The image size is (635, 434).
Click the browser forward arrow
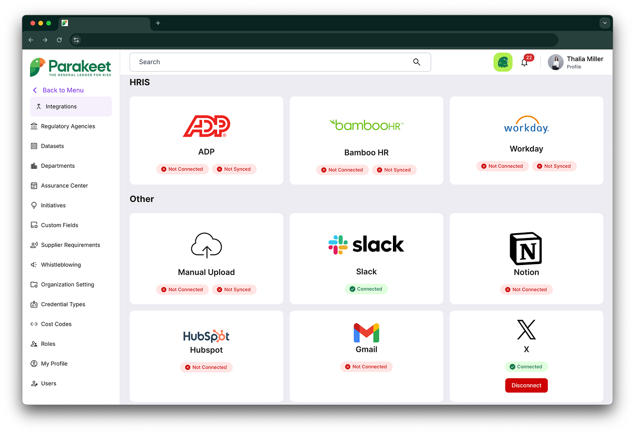[45, 40]
